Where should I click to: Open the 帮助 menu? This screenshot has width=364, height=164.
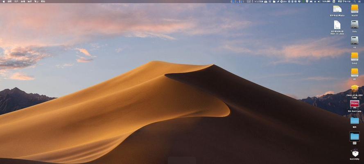click(43, 1)
